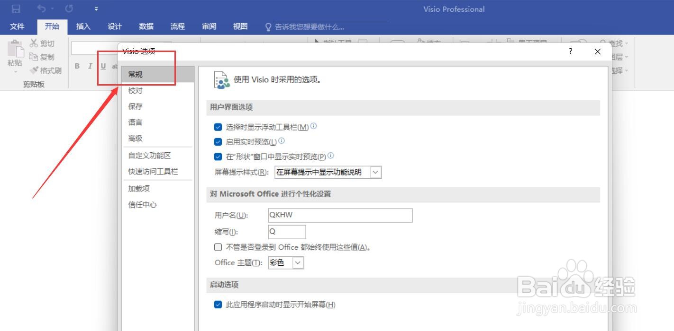The height and width of the screenshot is (331, 674).
Task: Open the 信任中心 options category
Action: 158,205
